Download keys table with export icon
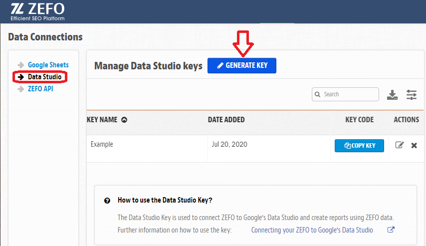 (392, 95)
